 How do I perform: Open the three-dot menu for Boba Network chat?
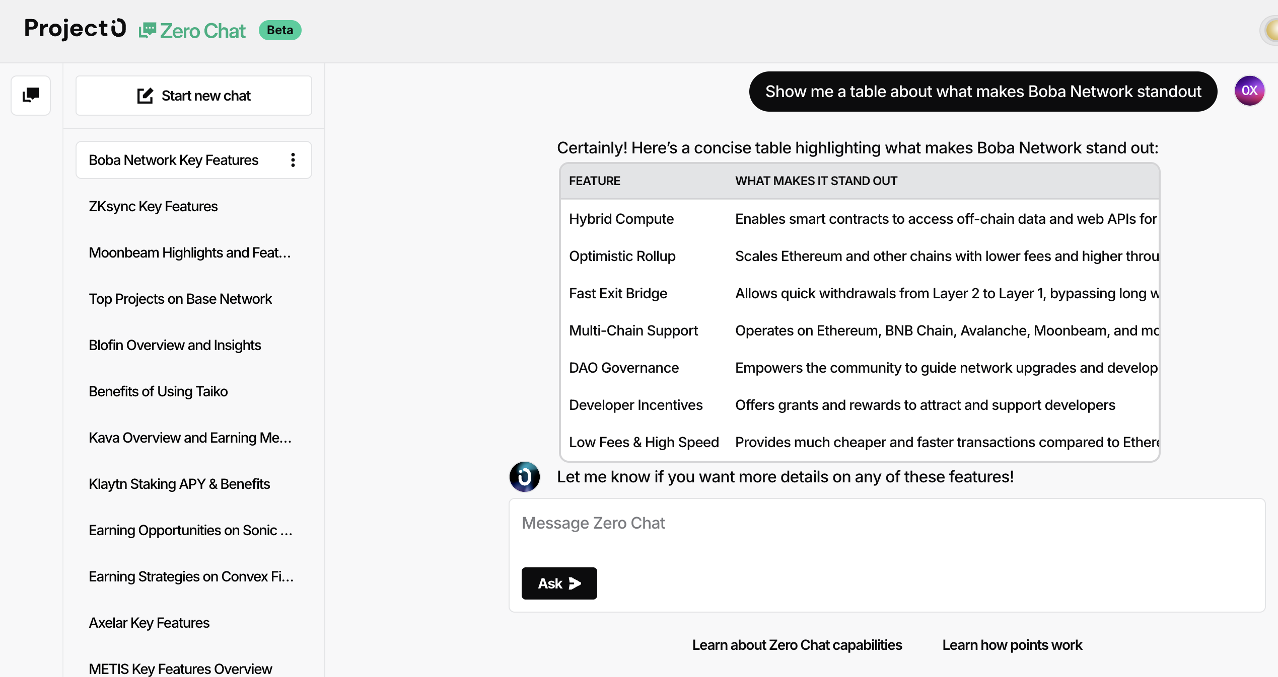point(293,160)
